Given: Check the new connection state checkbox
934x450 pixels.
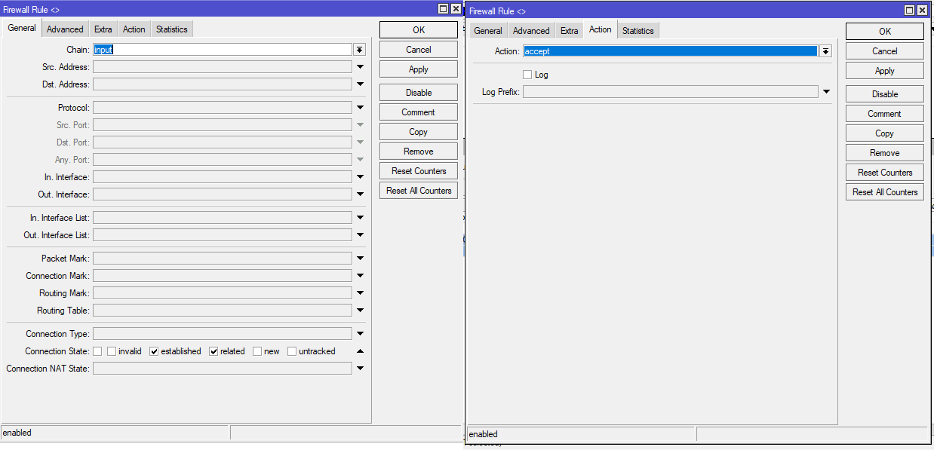Looking at the screenshot, I should coord(257,351).
